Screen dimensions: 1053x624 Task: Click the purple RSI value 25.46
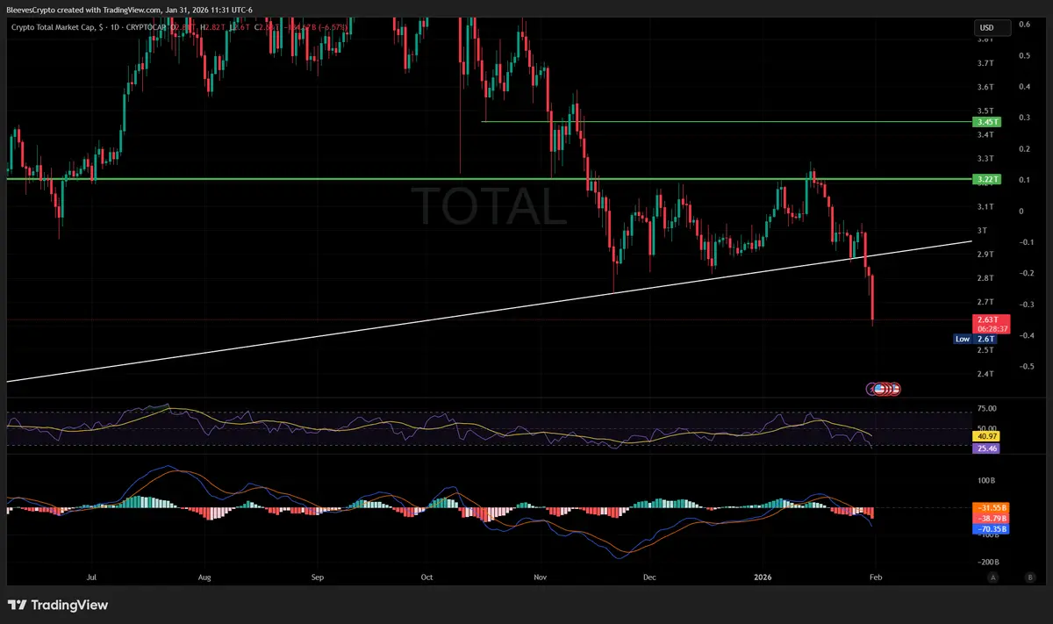point(986,448)
